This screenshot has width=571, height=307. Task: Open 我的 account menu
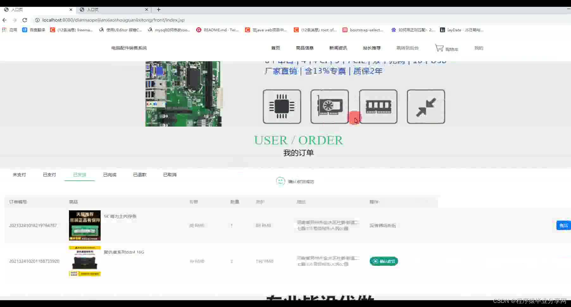coord(479,48)
